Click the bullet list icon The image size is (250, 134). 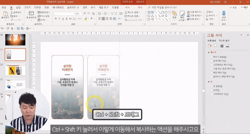click(x=100, y=13)
